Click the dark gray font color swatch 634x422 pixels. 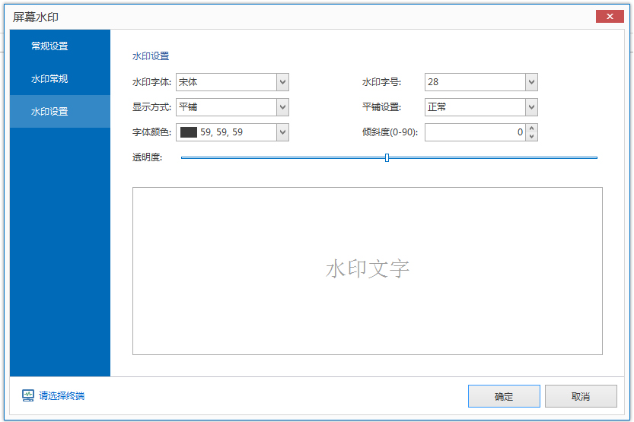click(188, 132)
